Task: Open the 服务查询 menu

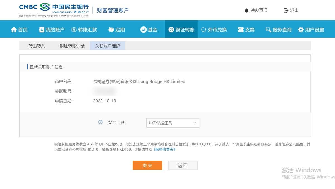Action: tap(278, 29)
